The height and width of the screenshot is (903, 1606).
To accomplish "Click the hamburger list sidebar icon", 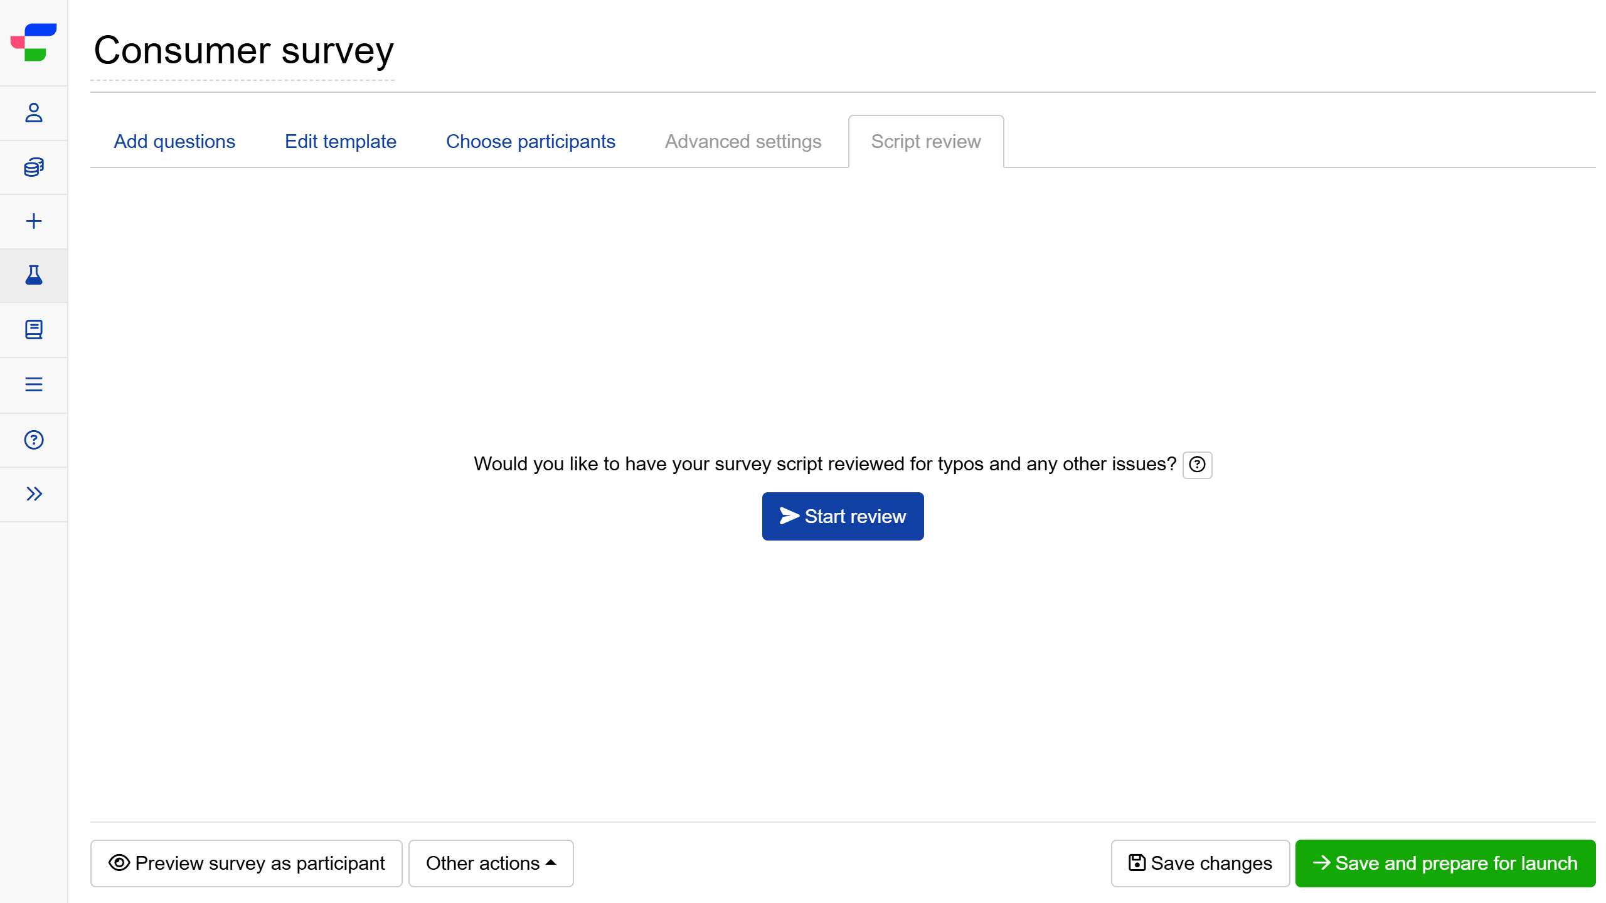I will (x=34, y=384).
